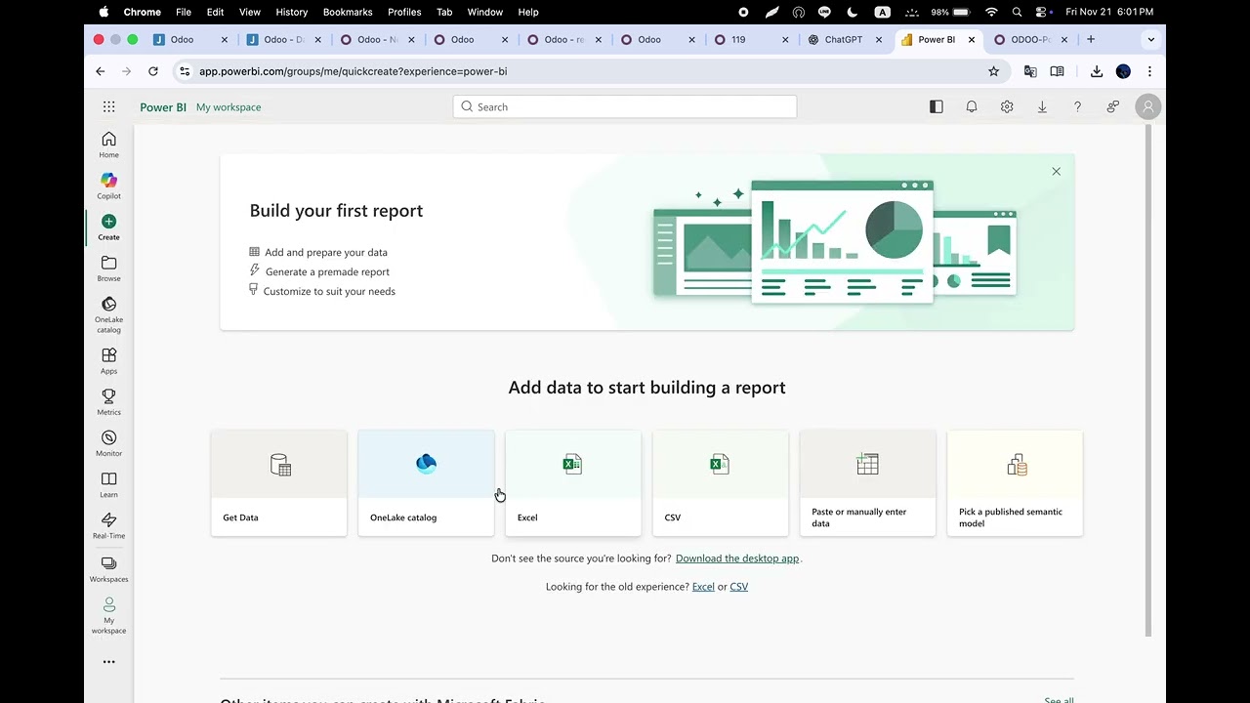Viewport: 1250px width, 703px height.
Task: Open the user account avatar
Action: pos(1148,107)
